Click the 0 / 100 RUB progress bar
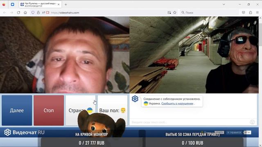This screenshot has height=147, width=262. [192, 143]
